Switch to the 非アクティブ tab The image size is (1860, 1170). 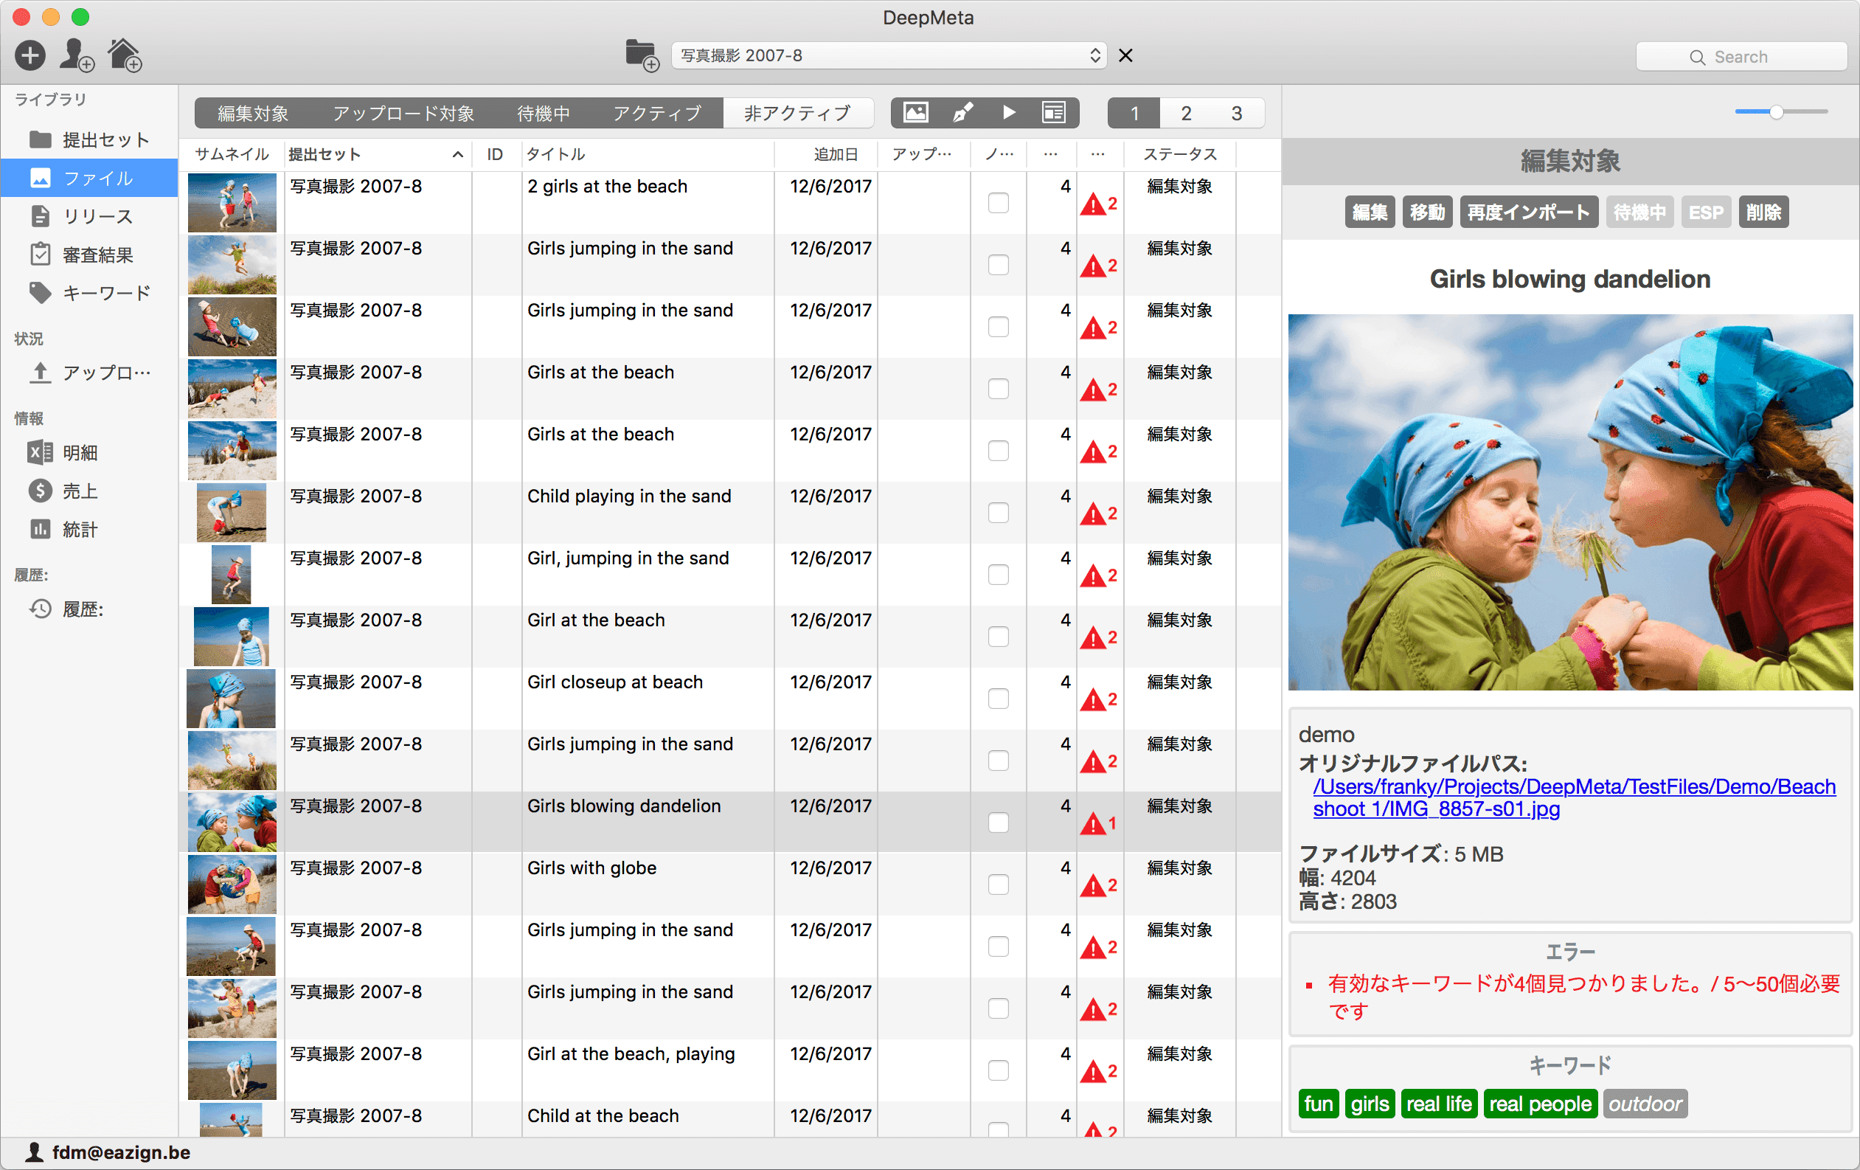click(x=797, y=114)
